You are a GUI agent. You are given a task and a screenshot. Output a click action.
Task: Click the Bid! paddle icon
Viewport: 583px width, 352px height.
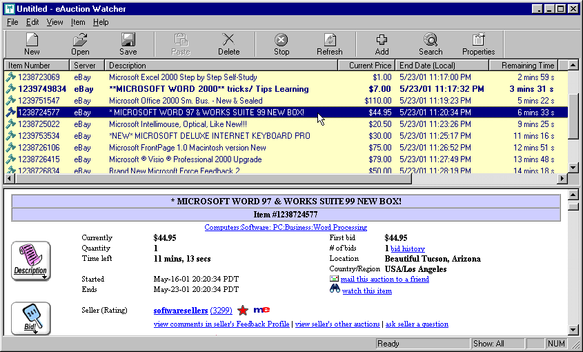point(31,318)
